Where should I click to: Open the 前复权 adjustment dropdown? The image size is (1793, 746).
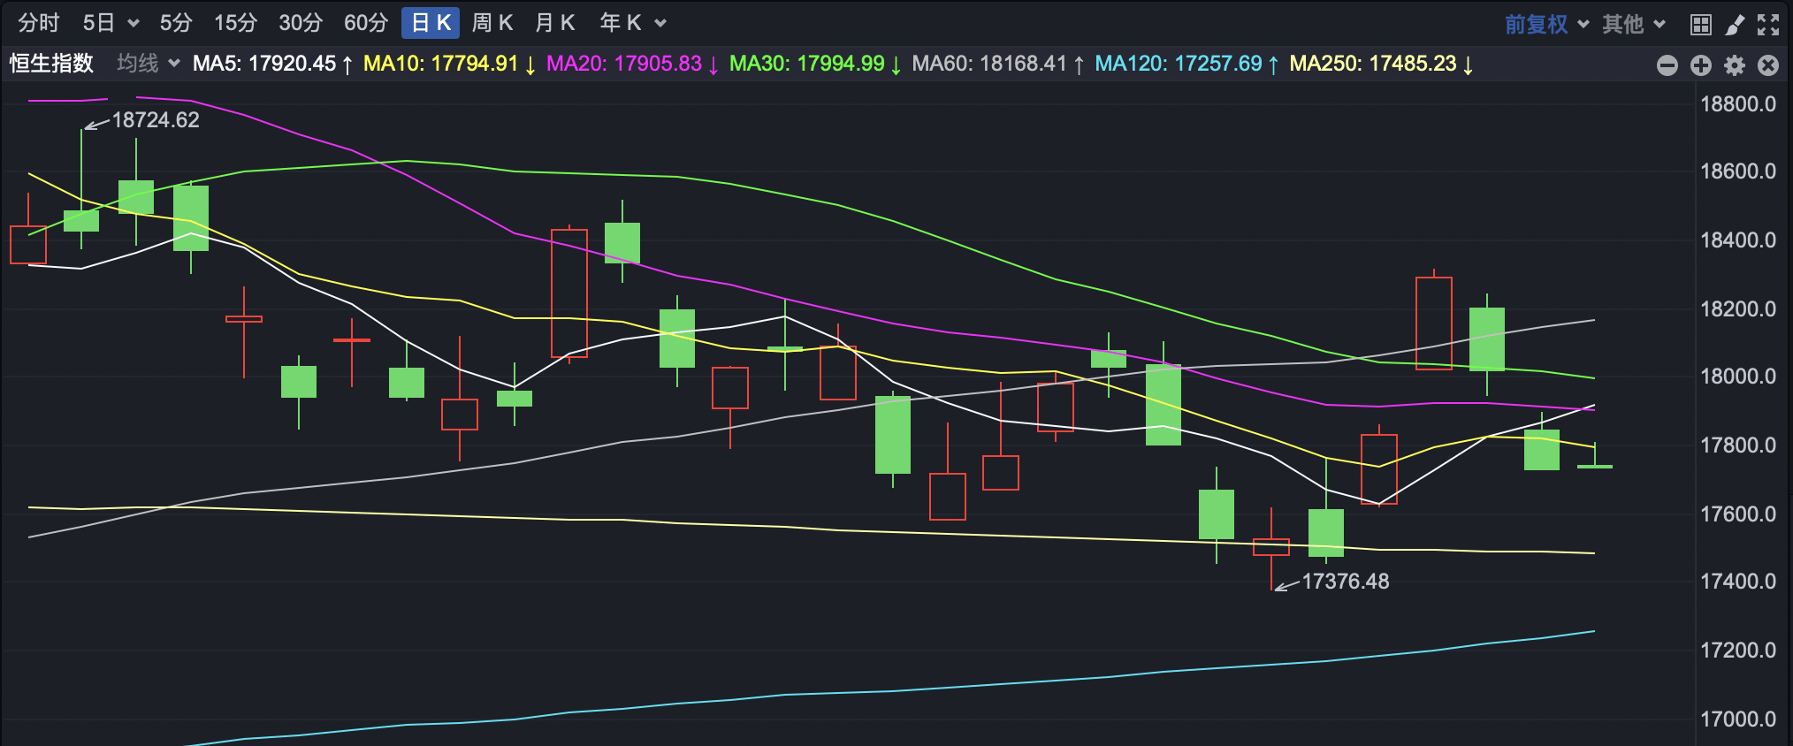point(1546,24)
